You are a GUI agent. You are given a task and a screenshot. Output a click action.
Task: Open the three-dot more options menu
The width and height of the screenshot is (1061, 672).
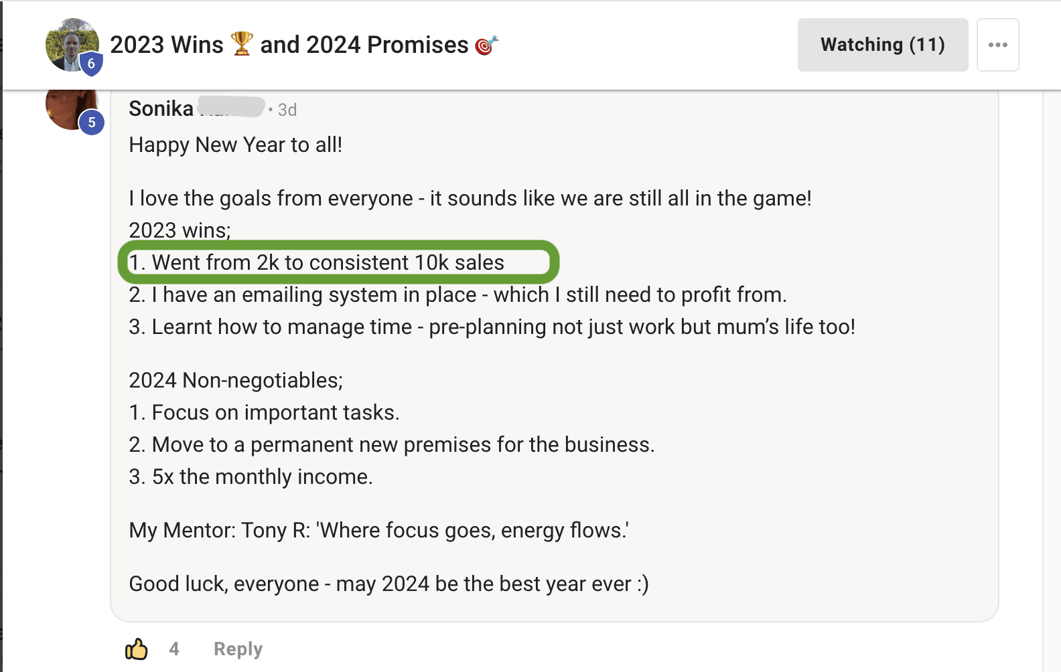[997, 45]
